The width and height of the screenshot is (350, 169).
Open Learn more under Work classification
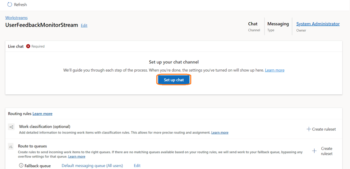[220, 132]
